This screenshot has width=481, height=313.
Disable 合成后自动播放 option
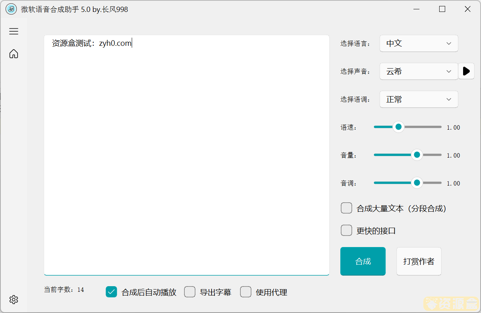(111, 292)
